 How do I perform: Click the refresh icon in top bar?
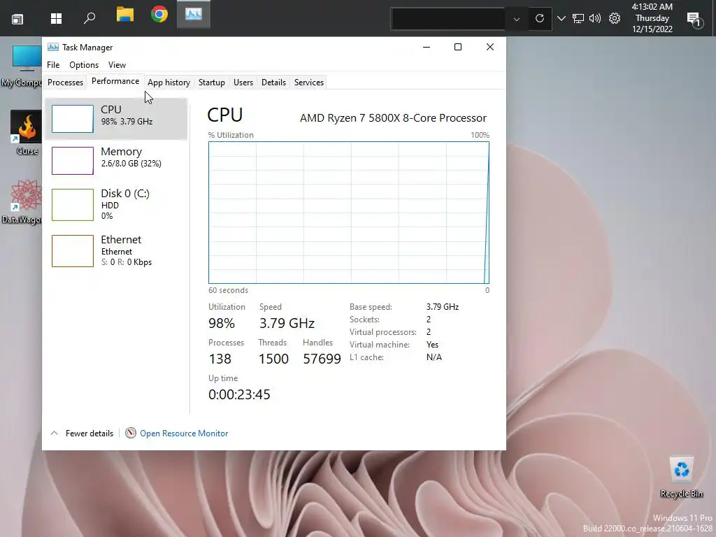tap(540, 18)
